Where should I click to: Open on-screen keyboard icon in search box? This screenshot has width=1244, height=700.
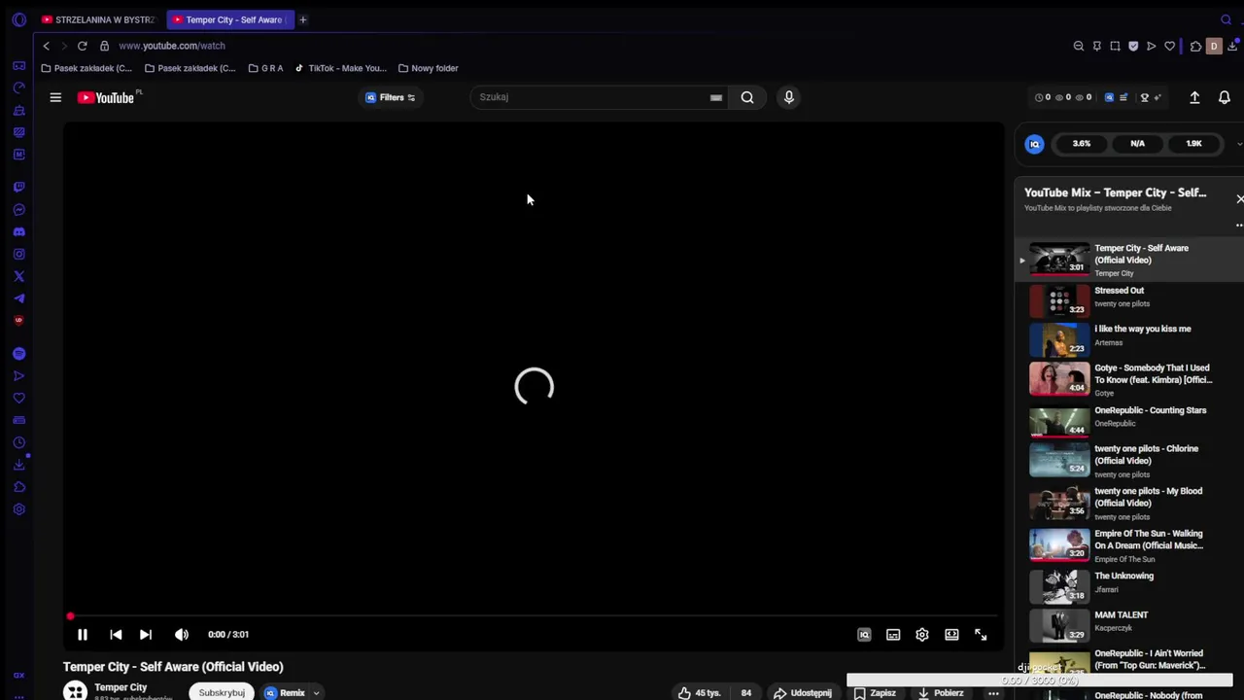(x=716, y=97)
